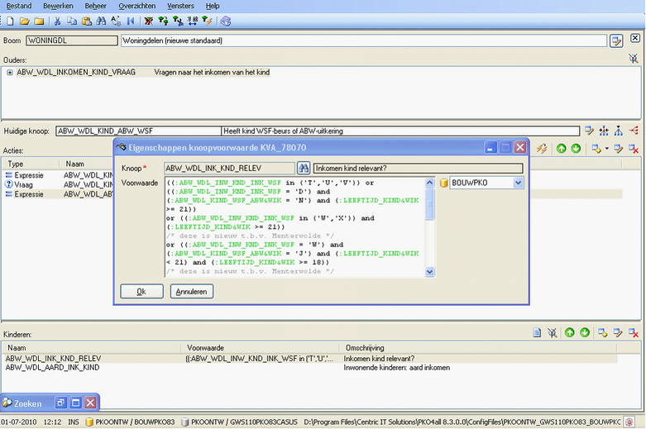Open the Overzichten menu
This screenshot has width=646, height=429.
coord(137,6)
